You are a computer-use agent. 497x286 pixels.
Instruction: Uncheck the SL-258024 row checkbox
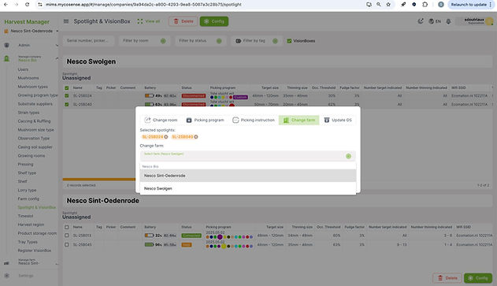[x=67, y=95]
